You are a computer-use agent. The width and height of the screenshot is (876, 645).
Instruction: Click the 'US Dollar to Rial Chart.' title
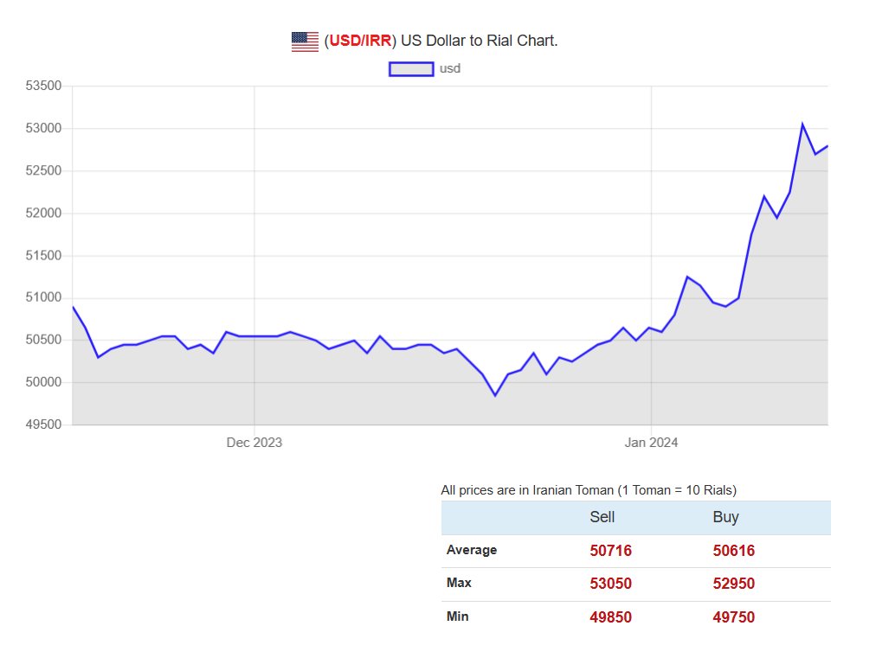tap(480, 41)
